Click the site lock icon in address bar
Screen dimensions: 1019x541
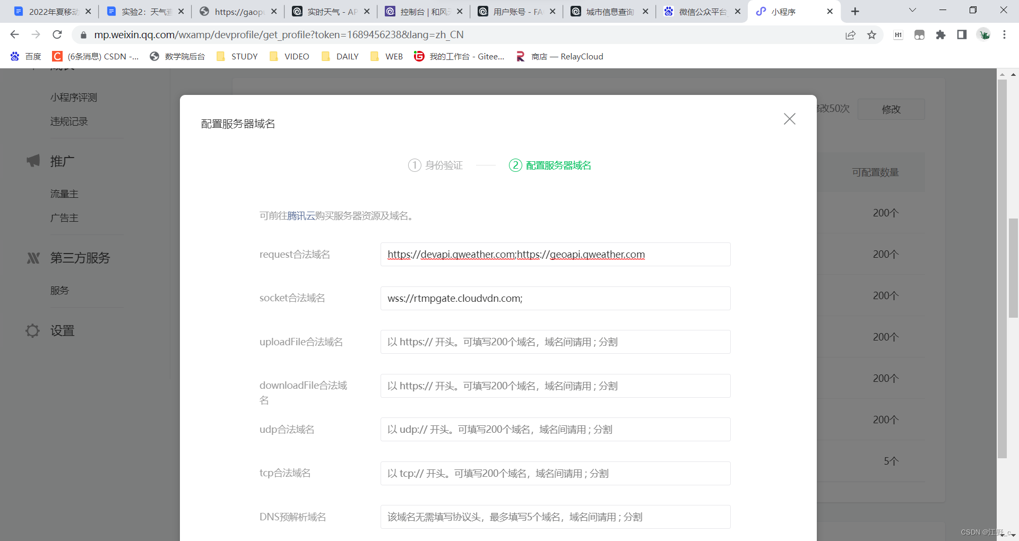pos(83,35)
